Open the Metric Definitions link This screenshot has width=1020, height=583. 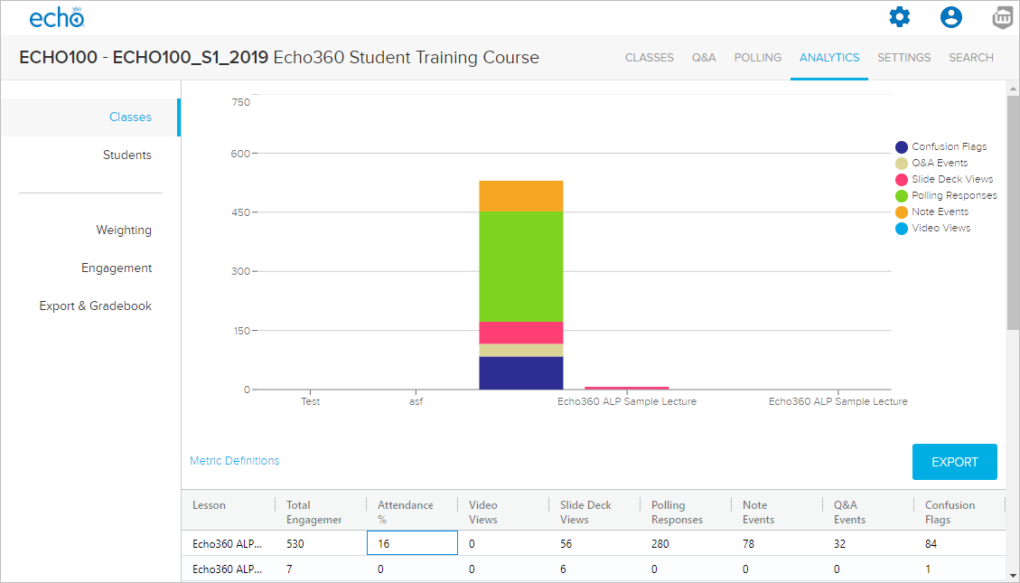[234, 461]
